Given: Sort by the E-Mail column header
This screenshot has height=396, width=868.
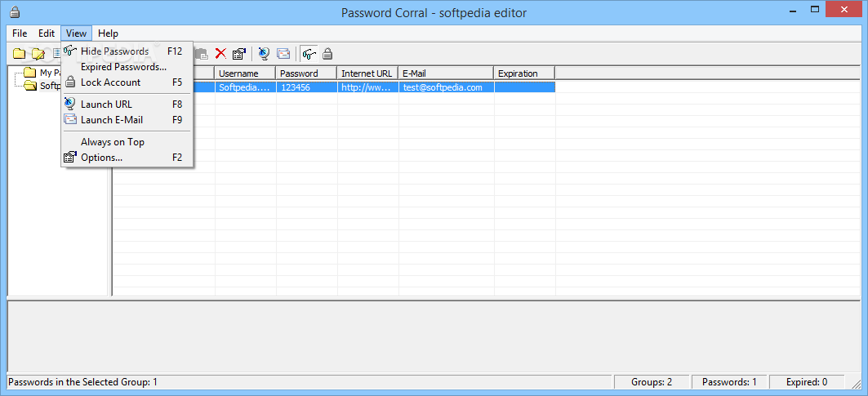Looking at the screenshot, I should tap(446, 73).
